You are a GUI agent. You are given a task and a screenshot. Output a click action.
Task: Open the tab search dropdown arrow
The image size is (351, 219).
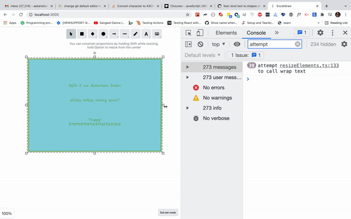pyautogui.click(x=345, y=6)
